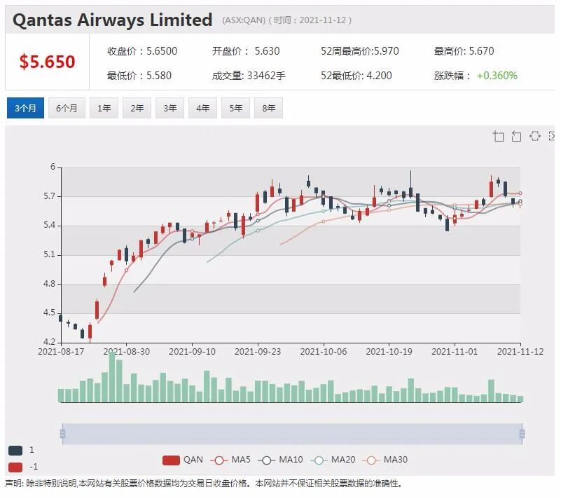This screenshot has height=499, width=561.
Task: Click the 52周最高价:5.970 value
Action: 359,51
